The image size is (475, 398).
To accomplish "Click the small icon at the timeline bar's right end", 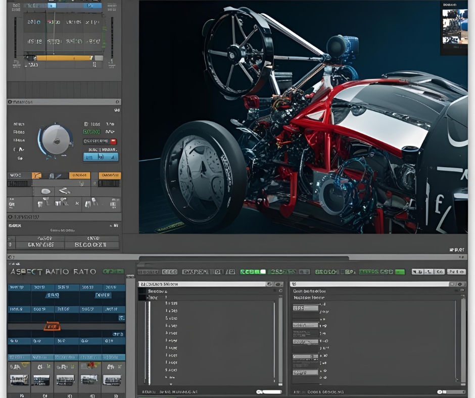I will [462, 257].
